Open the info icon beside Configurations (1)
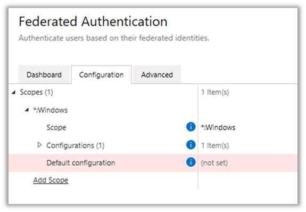This screenshot has height=212, width=306. click(x=191, y=145)
